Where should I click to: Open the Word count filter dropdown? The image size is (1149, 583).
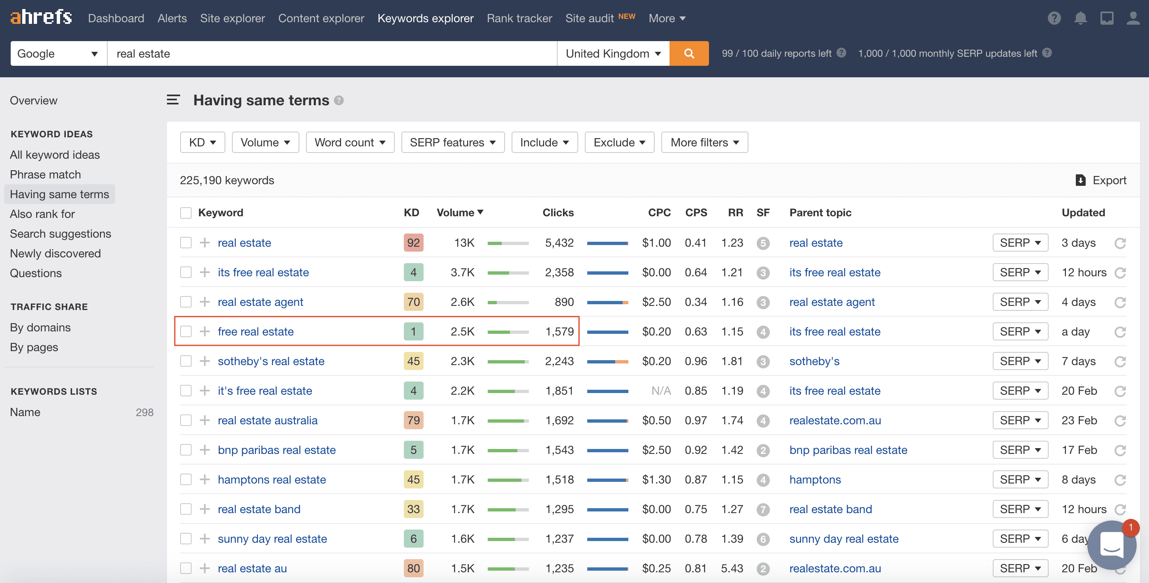(x=350, y=142)
